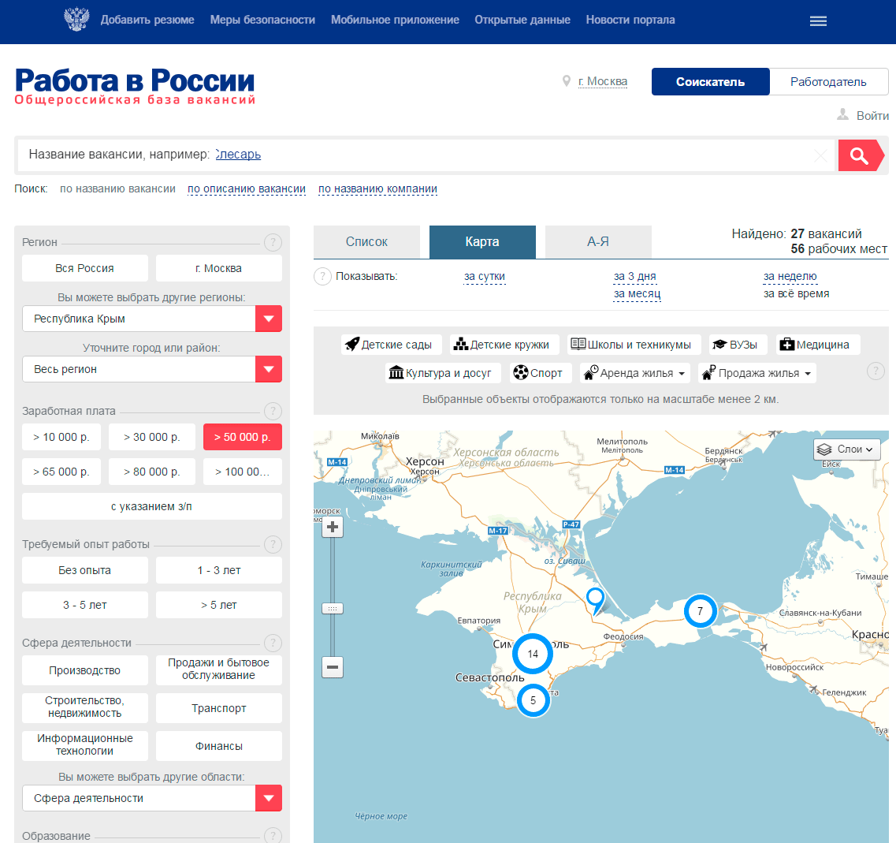Zoom out on the map with minus button
896x843 pixels.
pos(332,667)
